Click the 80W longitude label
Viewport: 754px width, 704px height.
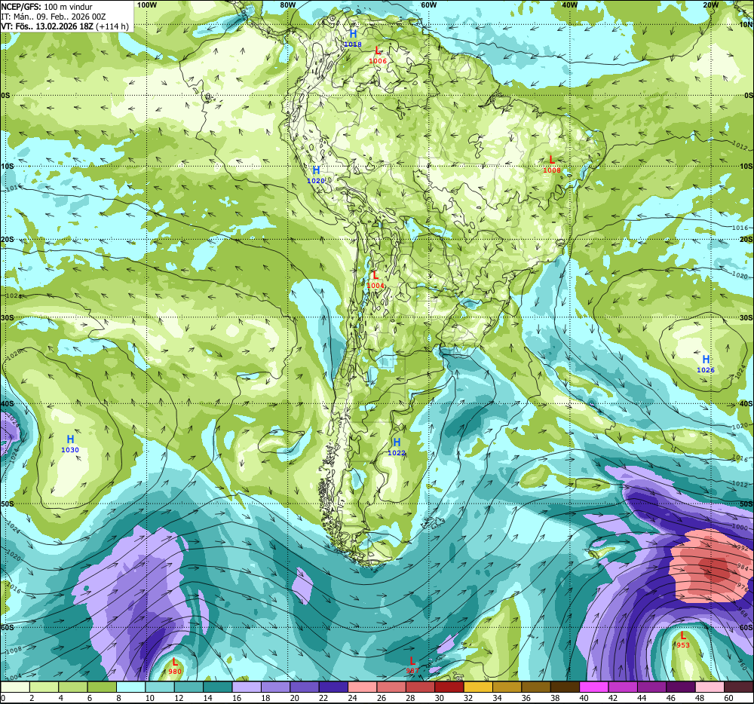[287, 5]
